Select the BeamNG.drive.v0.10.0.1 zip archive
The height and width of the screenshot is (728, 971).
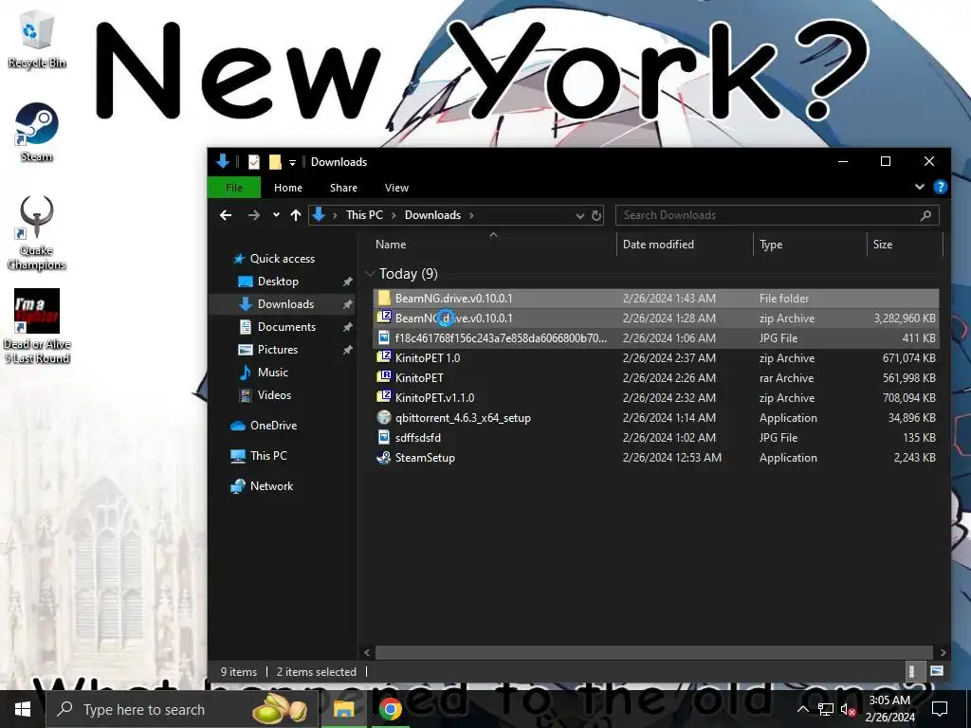pos(656,318)
